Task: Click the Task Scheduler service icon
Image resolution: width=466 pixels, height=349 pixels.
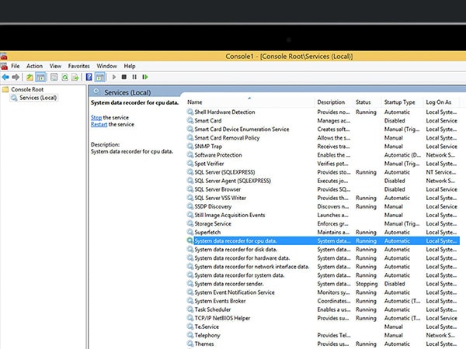Action: [190, 309]
